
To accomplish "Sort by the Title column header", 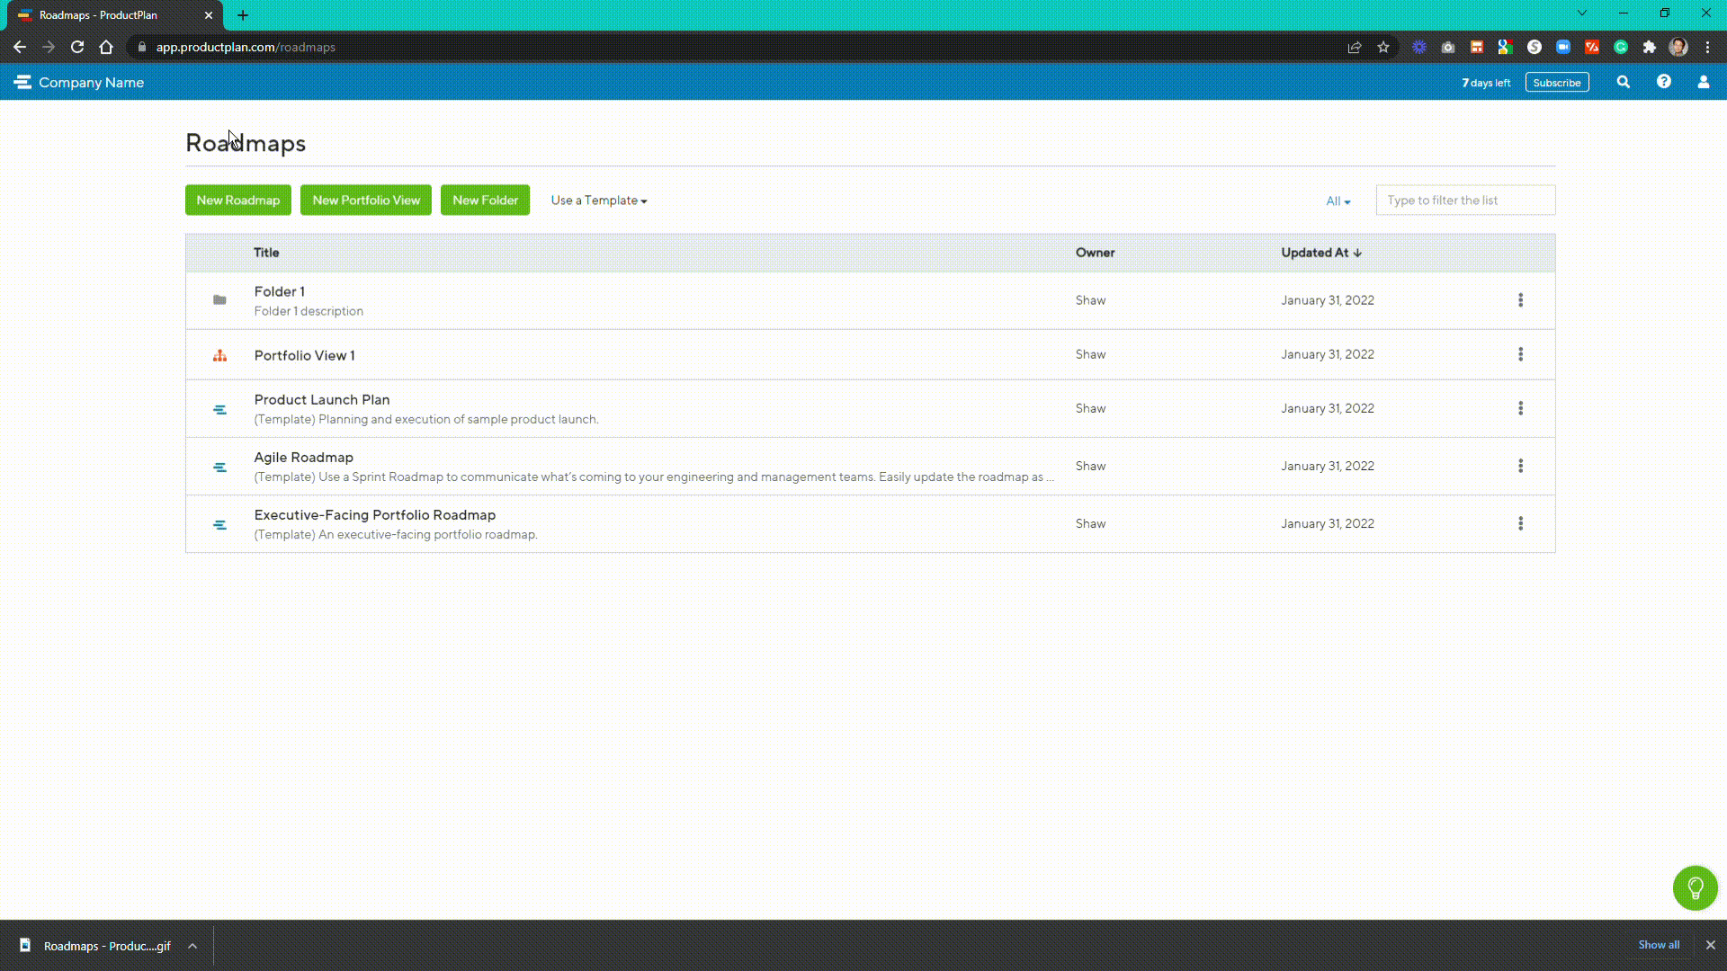I will (266, 253).
